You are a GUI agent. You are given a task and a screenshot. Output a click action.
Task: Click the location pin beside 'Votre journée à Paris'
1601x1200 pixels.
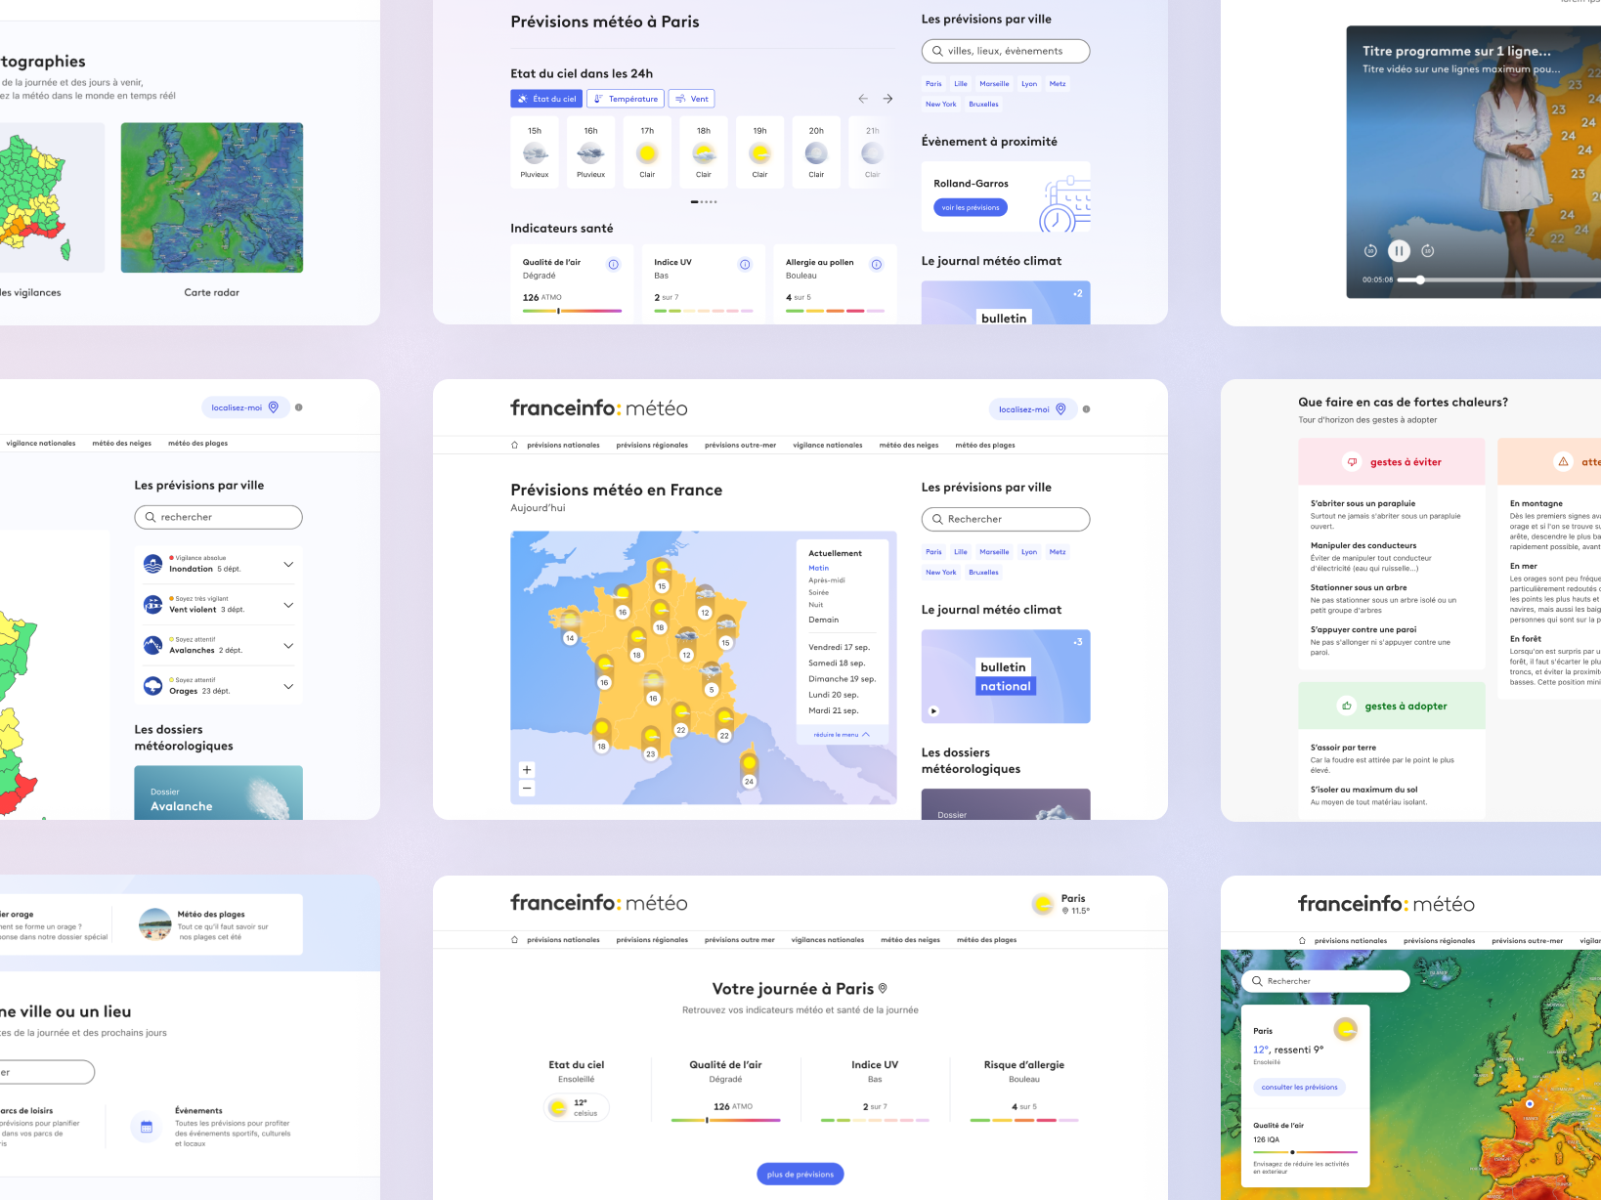(883, 989)
